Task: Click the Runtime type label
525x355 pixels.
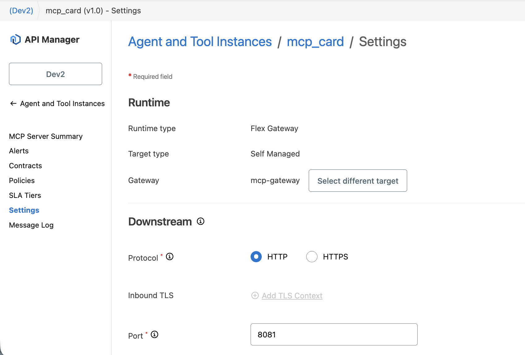Action: click(152, 128)
